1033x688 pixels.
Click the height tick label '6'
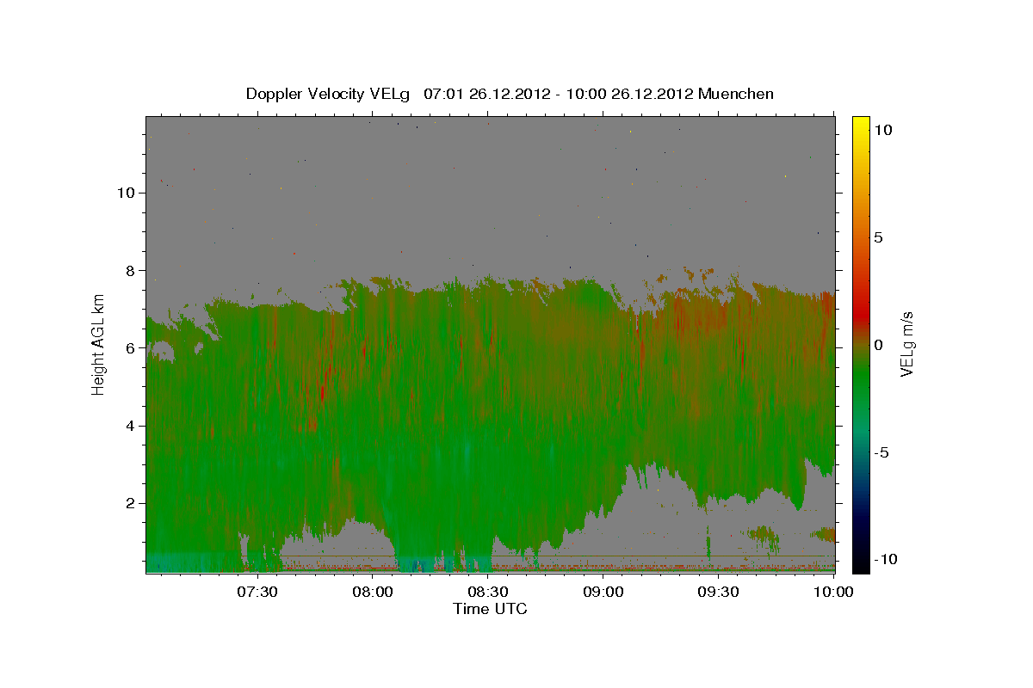pos(131,347)
